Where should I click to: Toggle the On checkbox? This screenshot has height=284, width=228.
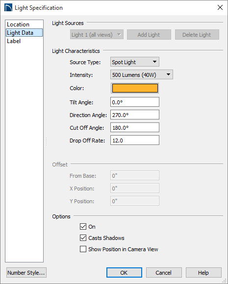pyautogui.click(x=83, y=226)
